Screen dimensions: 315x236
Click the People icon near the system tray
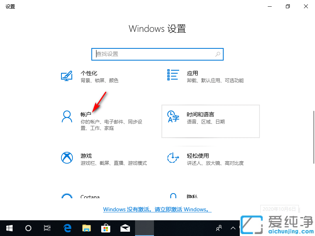(x=218, y=228)
